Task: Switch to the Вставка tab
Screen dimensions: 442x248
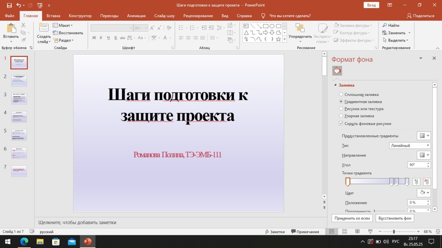Action: 53,16
